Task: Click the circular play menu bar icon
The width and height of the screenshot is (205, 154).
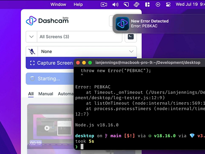Action: [x=158, y=5]
